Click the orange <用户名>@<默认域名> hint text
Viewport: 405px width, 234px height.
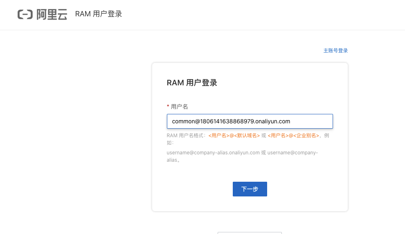point(234,136)
